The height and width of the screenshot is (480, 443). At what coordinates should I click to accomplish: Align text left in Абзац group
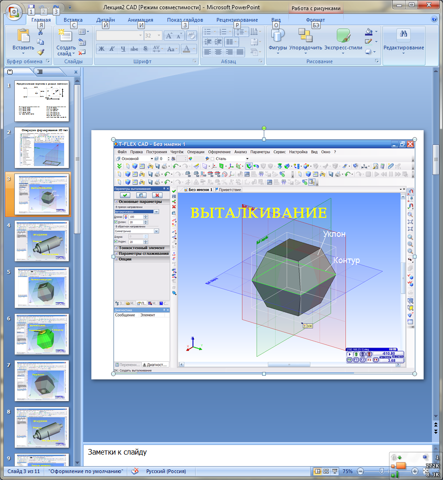point(208,52)
